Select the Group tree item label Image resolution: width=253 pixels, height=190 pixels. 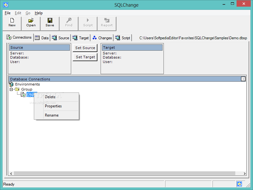click(x=27, y=89)
